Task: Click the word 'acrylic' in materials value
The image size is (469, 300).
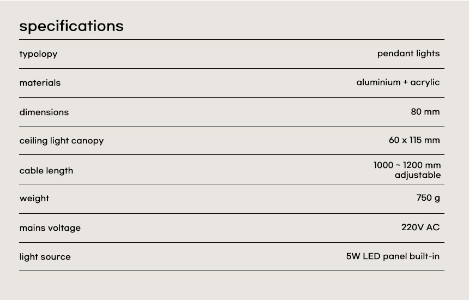Action: pos(425,82)
